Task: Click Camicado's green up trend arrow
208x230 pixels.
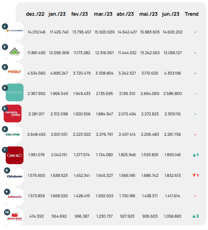Action: (x=194, y=155)
